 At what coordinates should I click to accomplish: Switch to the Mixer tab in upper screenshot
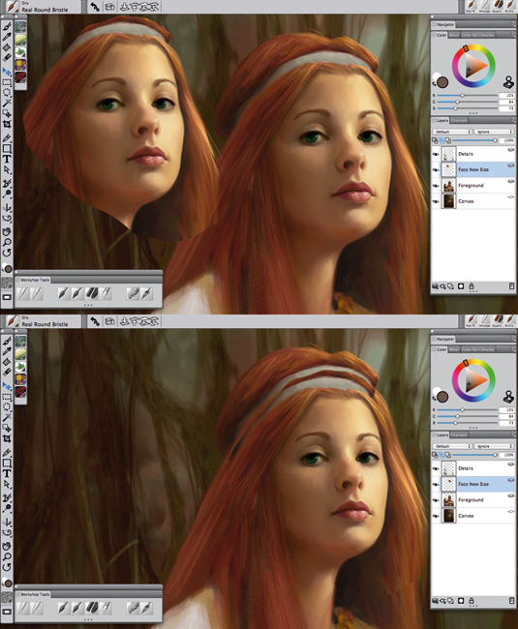(x=454, y=35)
